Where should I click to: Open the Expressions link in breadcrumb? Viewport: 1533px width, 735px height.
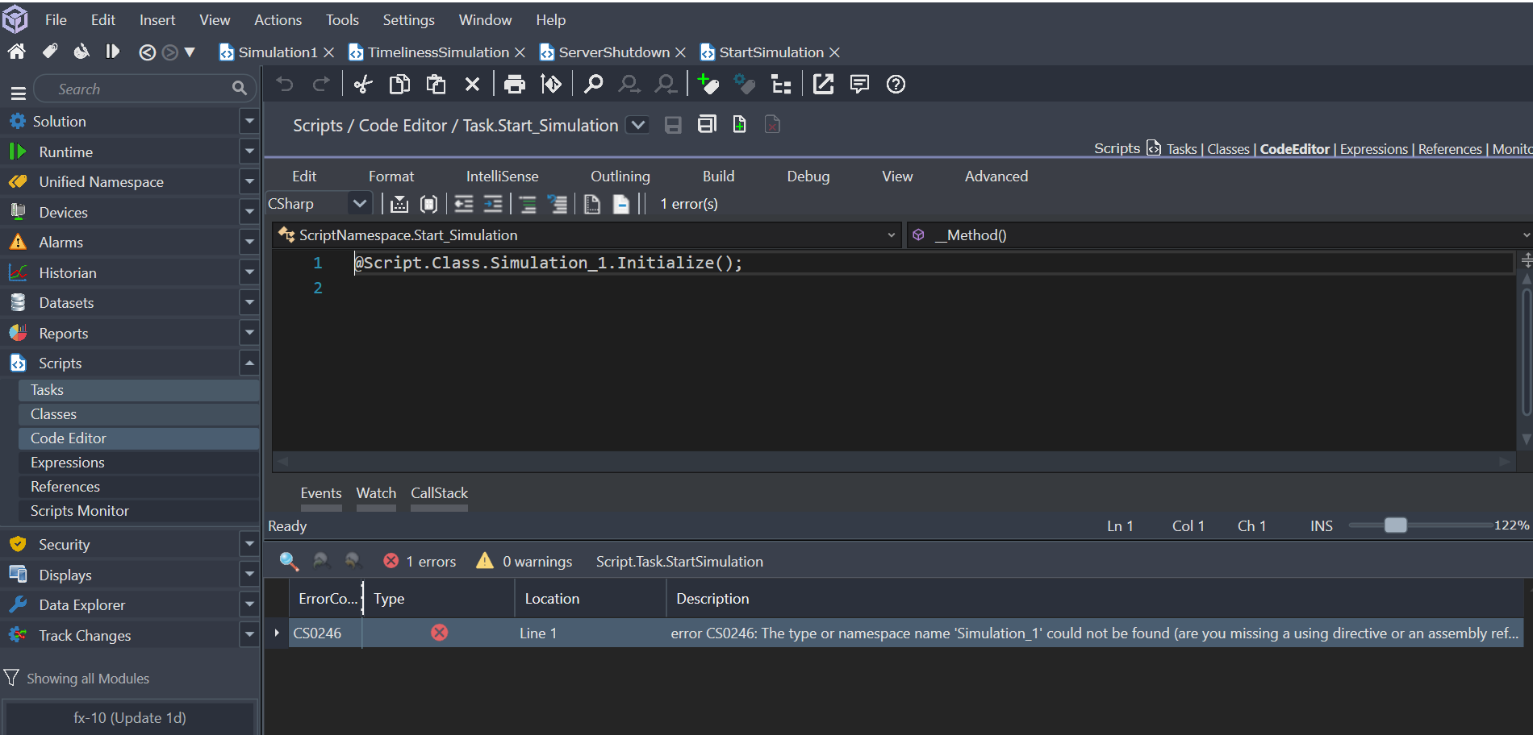click(1373, 149)
